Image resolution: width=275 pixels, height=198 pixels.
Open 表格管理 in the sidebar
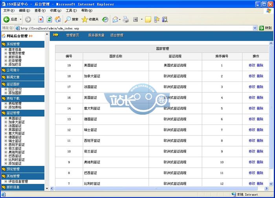[x=15, y=103]
